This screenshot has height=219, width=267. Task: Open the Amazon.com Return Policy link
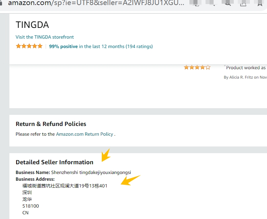pyautogui.click(x=85, y=134)
